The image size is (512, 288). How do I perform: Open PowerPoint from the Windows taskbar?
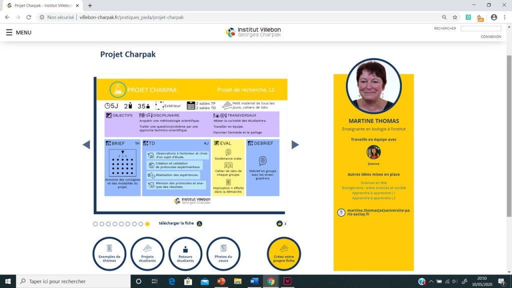(221, 281)
